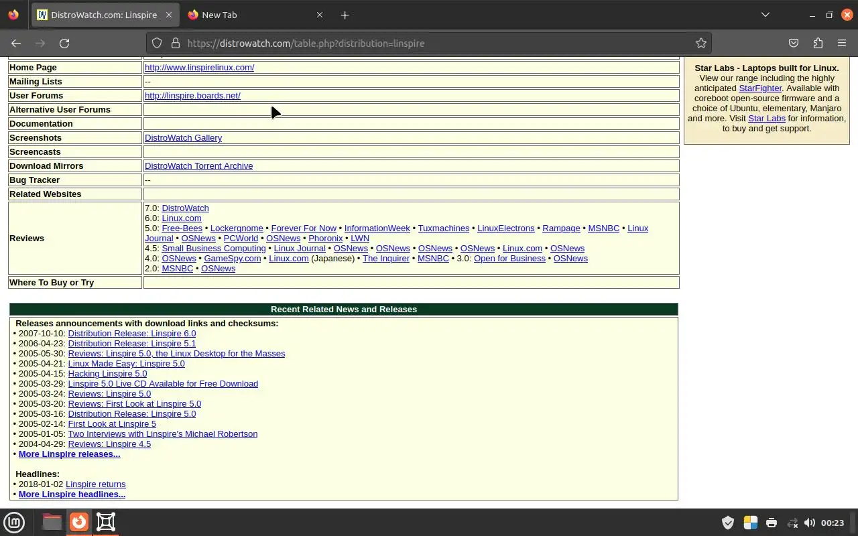Click the clock showing 00:23

click(x=833, y=523)
